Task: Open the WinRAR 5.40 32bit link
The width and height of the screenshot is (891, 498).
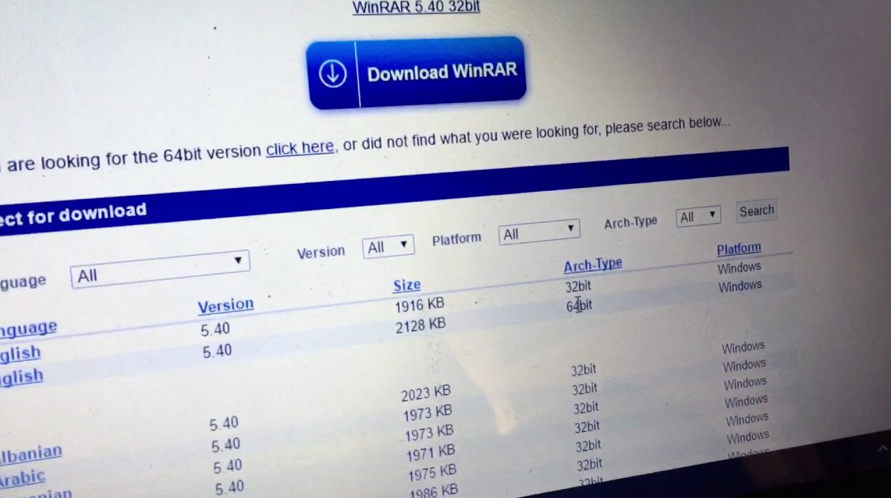Action: click(416, 8)
